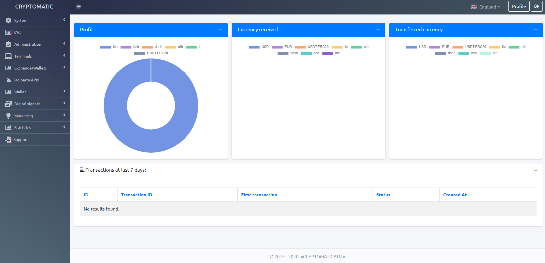545x263 pixels.
Task: Expand the Administration submenu arrow
Action: [x=64, y=43]
